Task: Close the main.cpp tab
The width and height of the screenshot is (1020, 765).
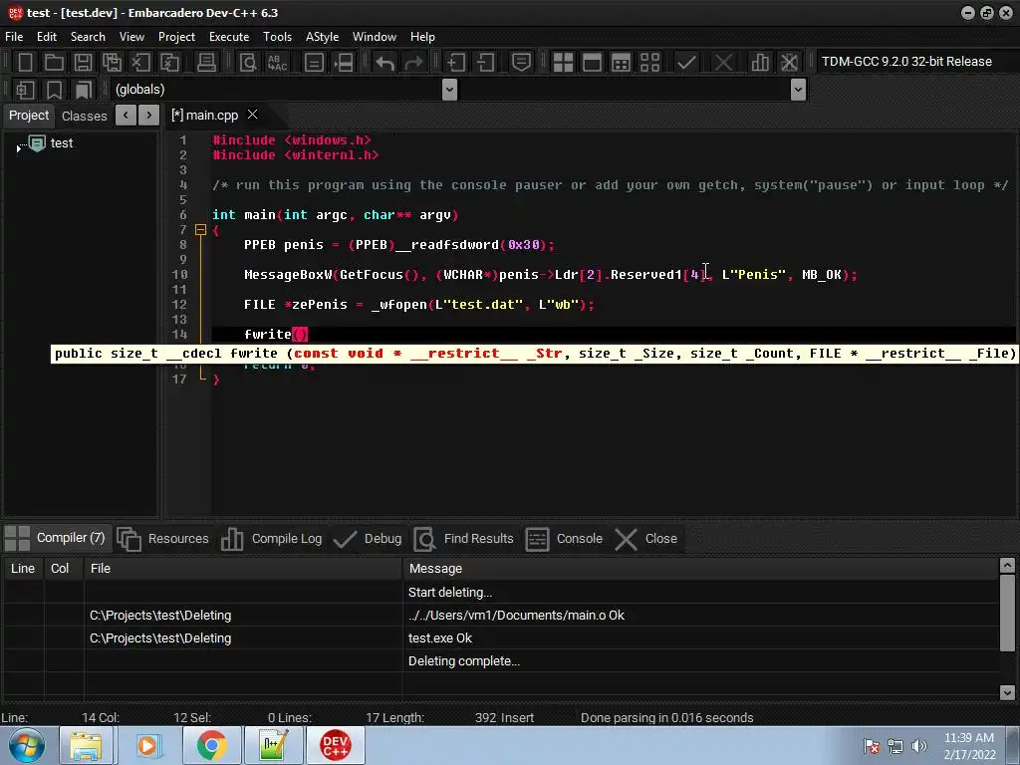Action: click(x=252, y=115)
